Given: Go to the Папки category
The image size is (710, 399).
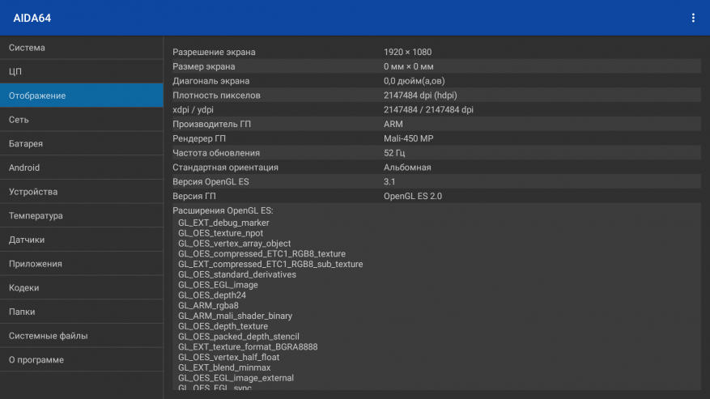Looking at the screenshot, I should click(81, 312).
